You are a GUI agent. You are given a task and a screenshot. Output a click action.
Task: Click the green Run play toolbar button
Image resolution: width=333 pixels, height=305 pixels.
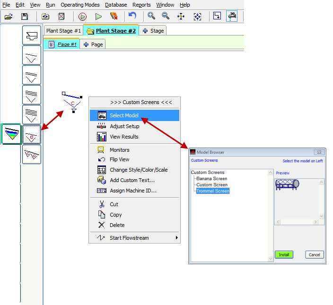[98, 16]
